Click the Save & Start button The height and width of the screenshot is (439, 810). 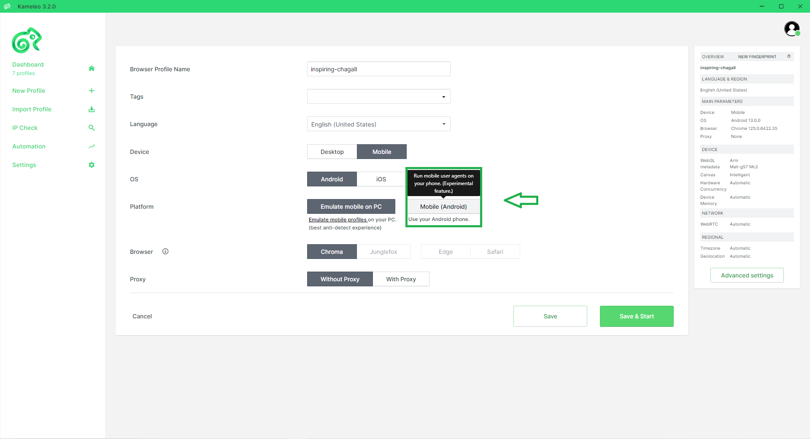tap(637, 316)
